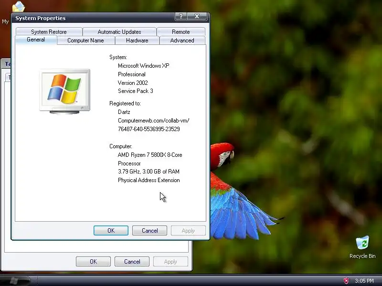Click the taskbar clock showing 3:05 PM
The height and width of the screenshot is (286, 382).
tap(364, 281)
